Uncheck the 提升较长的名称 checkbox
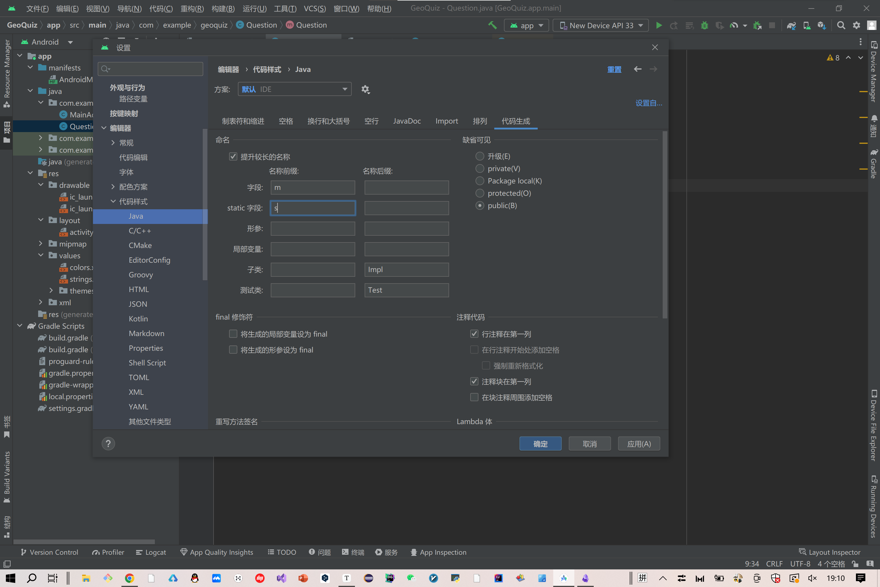Viewport: 880px width, 587px height. pyautogui.click(x=233, y=157)
